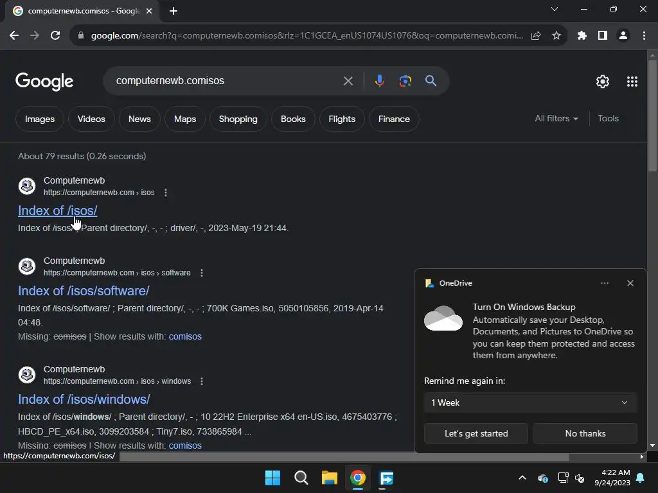
Task: Show results with comisos under software result
Action: click(x=185, y=336)
